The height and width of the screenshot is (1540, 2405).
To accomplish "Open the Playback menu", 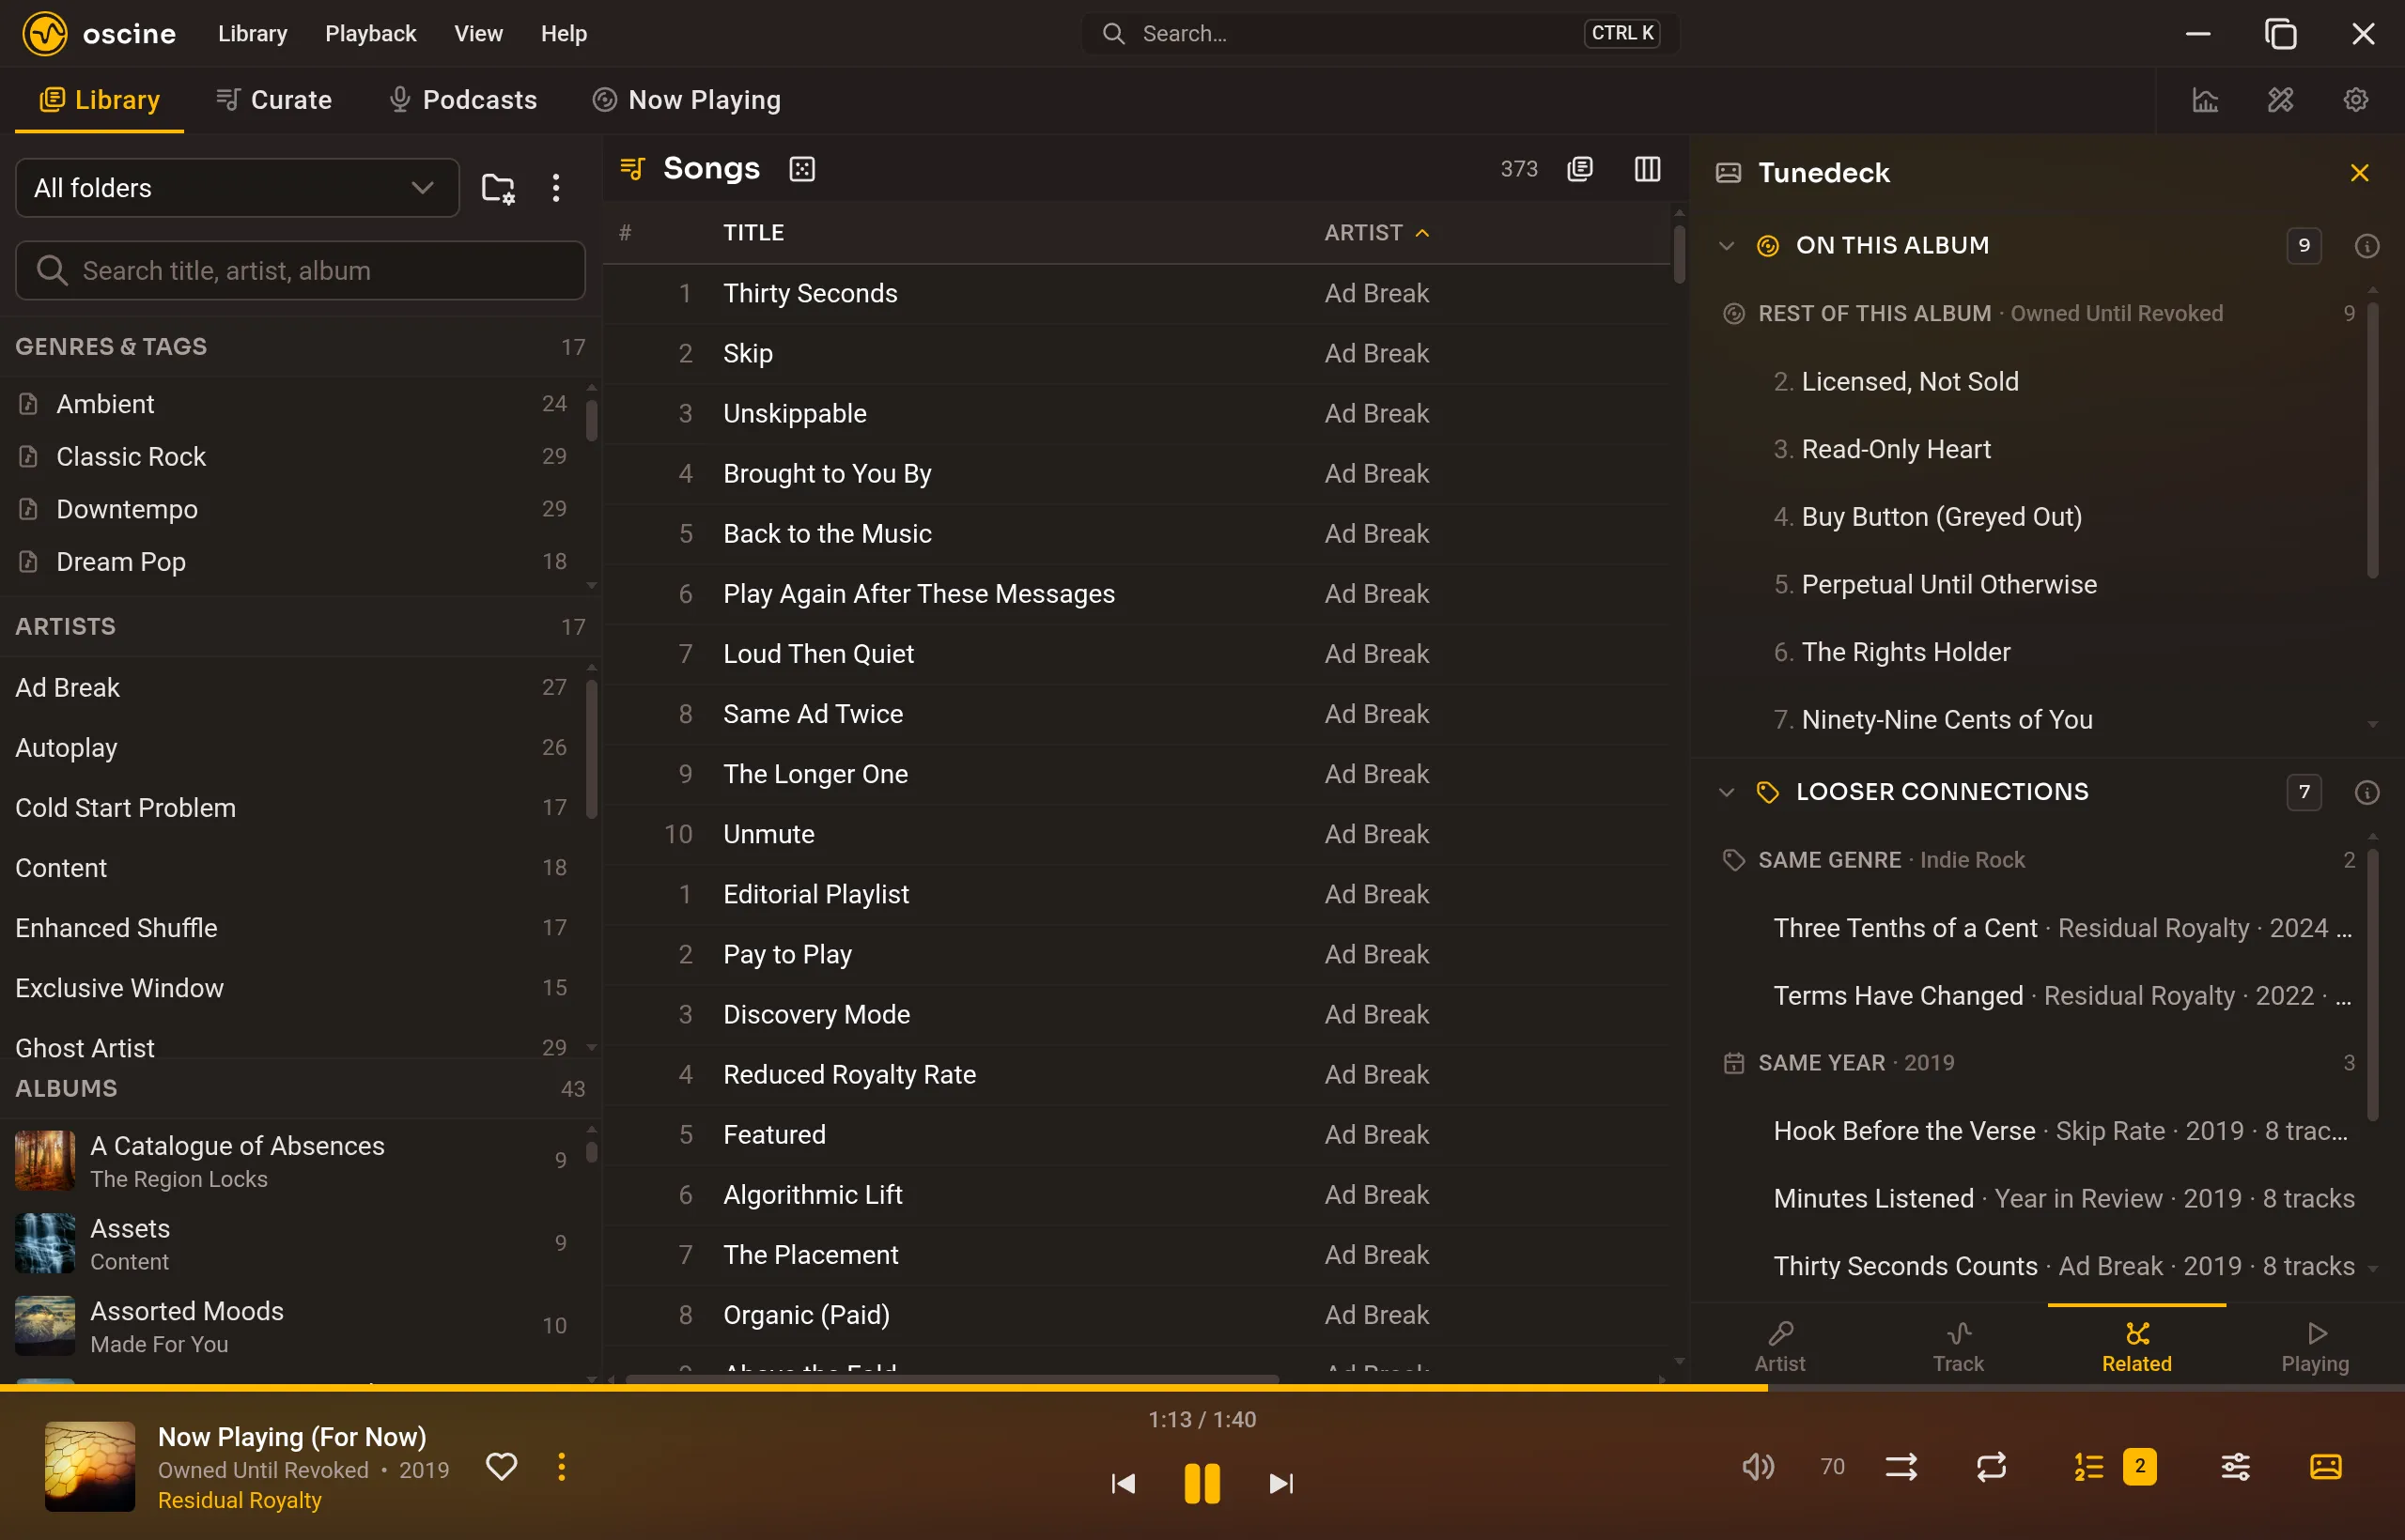I will pos(370,34).
